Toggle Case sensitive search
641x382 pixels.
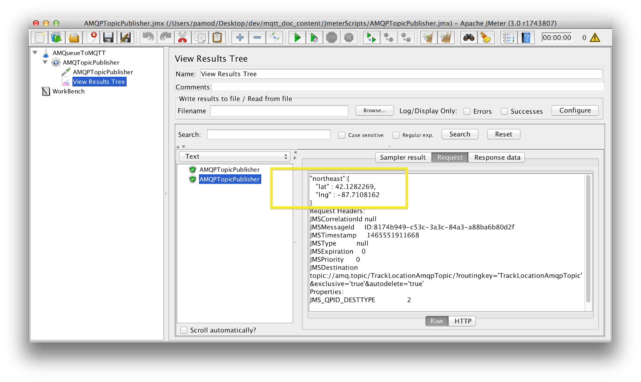tap(342, 135)
